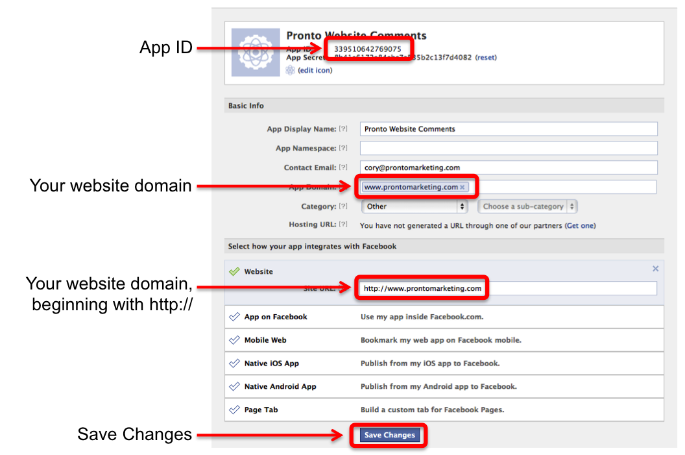Click the Save Changes button

tap(390, 435)
